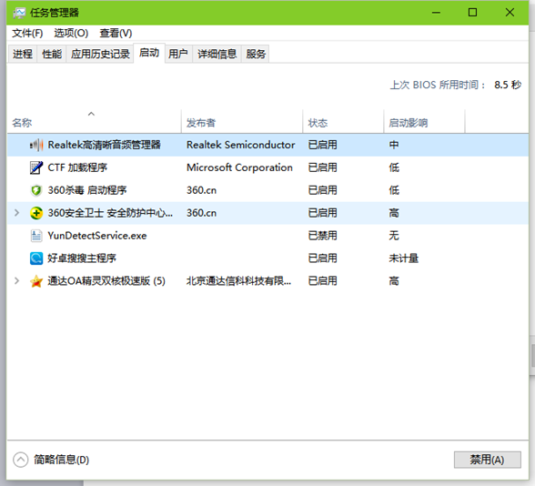The image size is (535, 486).
Task: Click the 北京通达信科科技有限 publisher cell
Action: [238, 281]
